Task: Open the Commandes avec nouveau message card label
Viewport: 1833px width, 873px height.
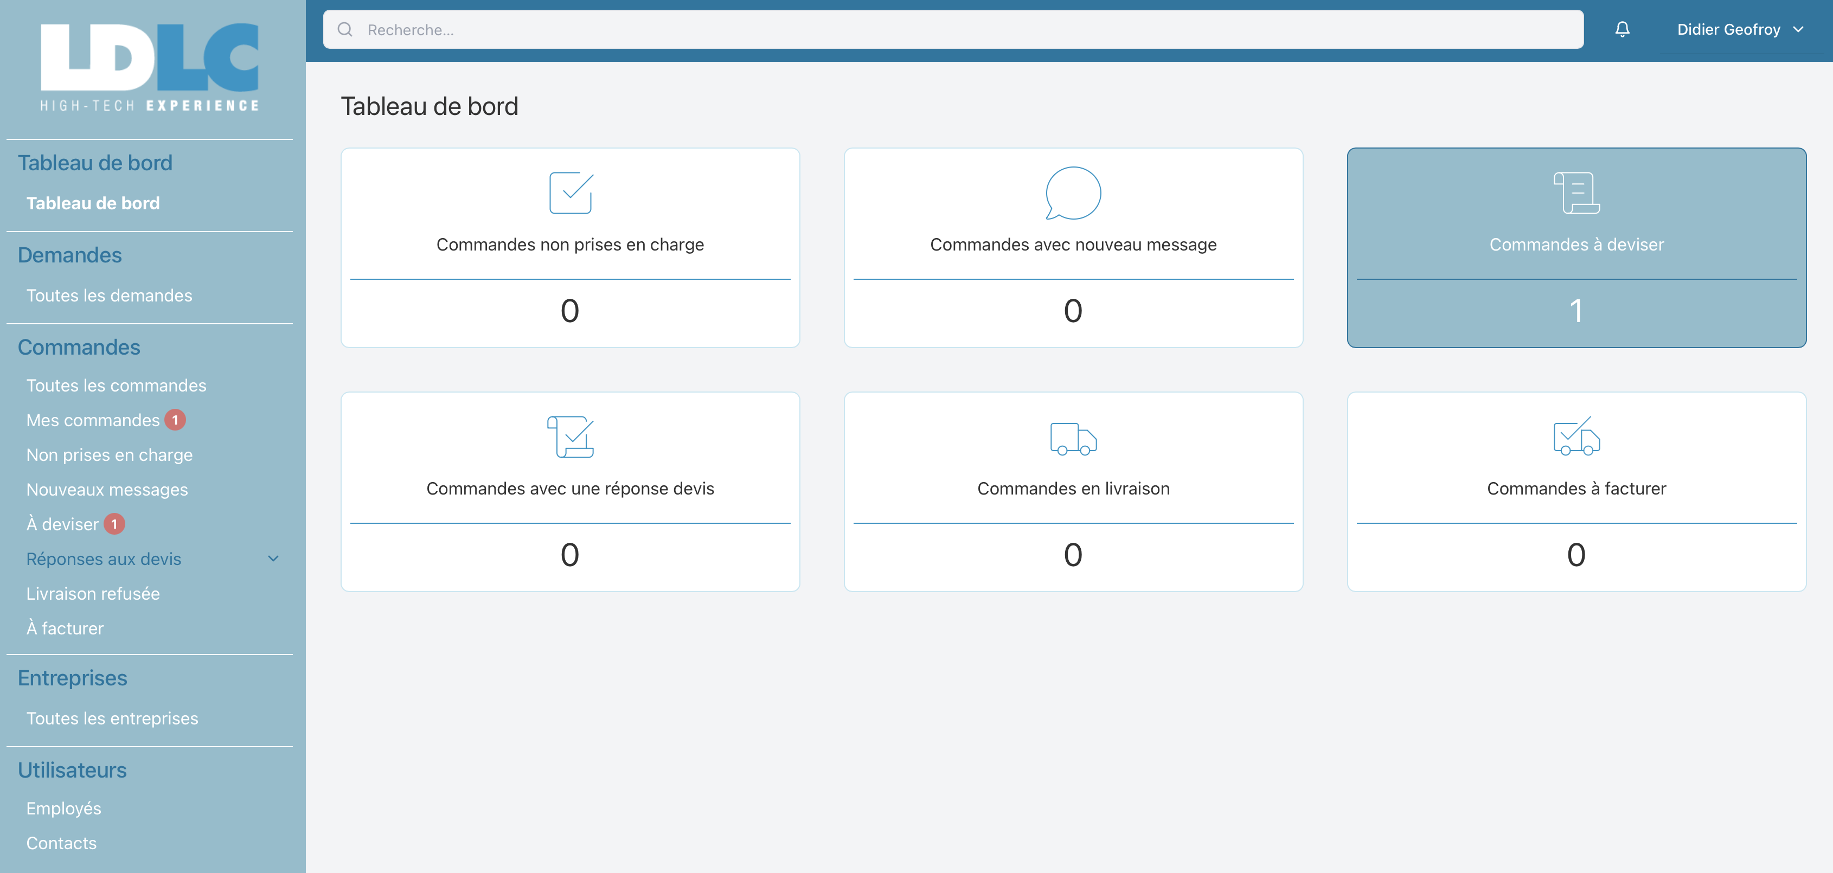Action: click(x=1073, y=245)
